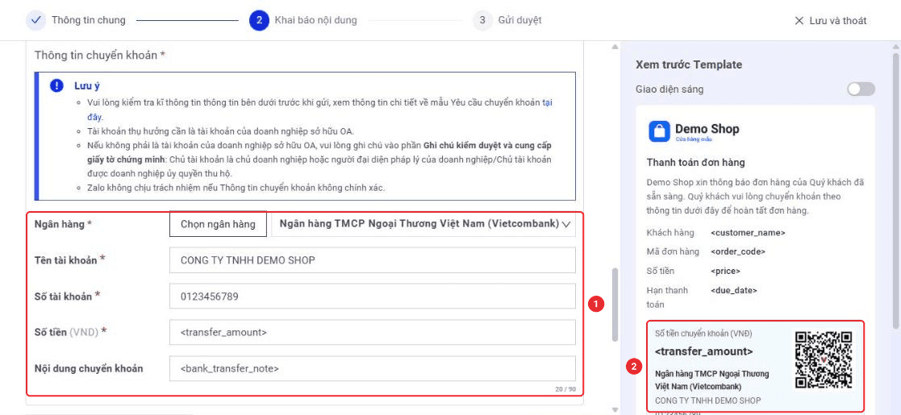
Task: Click the Nội dung chuyển khoản input field
Action: [373, 368]
